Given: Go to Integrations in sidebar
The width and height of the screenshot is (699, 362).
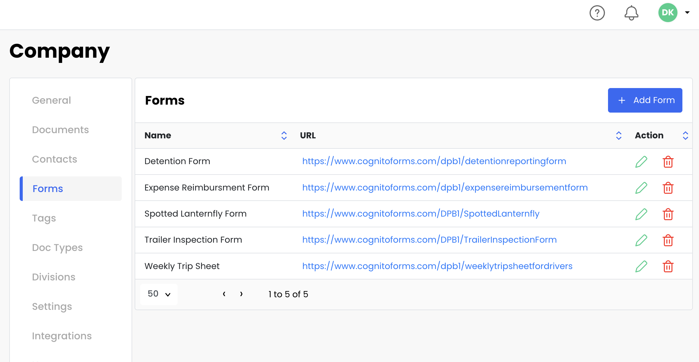Looking at the screenshot, I should [x=62, y=336].
